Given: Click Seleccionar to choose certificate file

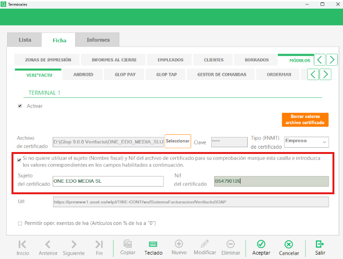Looking at the screenshot, I should 178,141.
